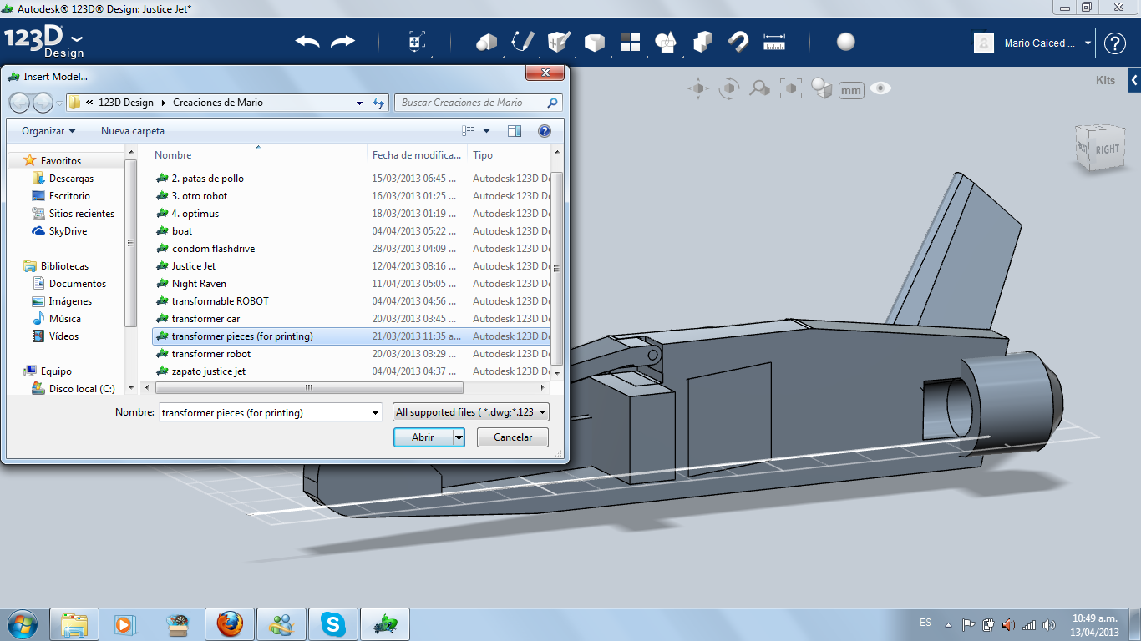Screen dimensions: 1141x641
Task: Toggle the perspective view mode icon
Action: pos(822,88)
